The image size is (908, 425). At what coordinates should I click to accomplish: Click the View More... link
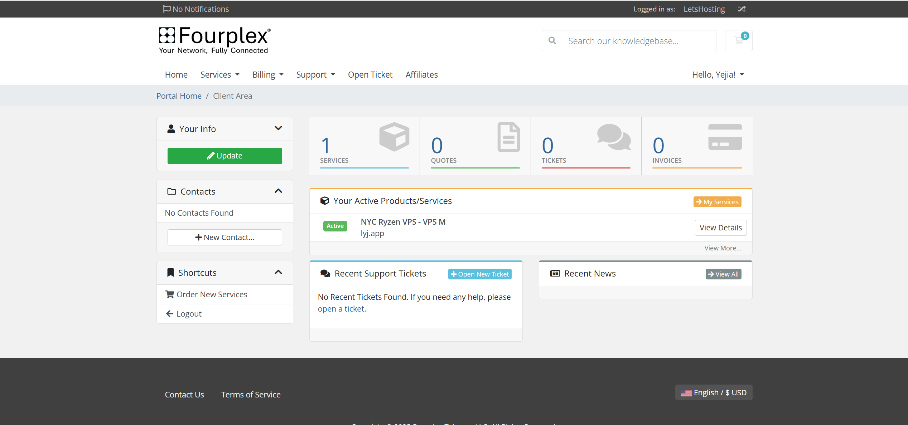(723, 248)
